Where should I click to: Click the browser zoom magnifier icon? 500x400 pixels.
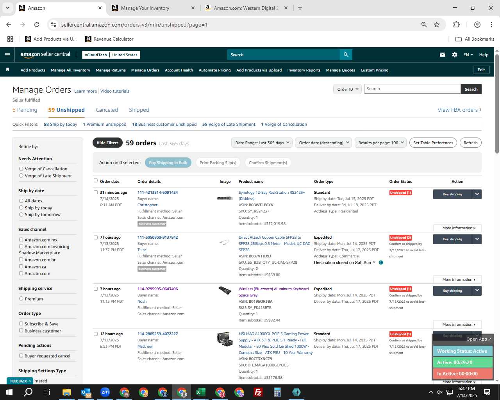424,25
